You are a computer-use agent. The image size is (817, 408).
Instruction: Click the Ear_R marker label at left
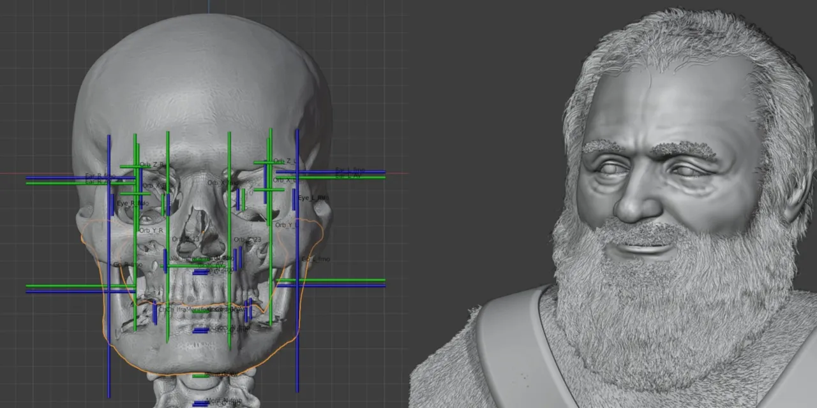[101, 176]
